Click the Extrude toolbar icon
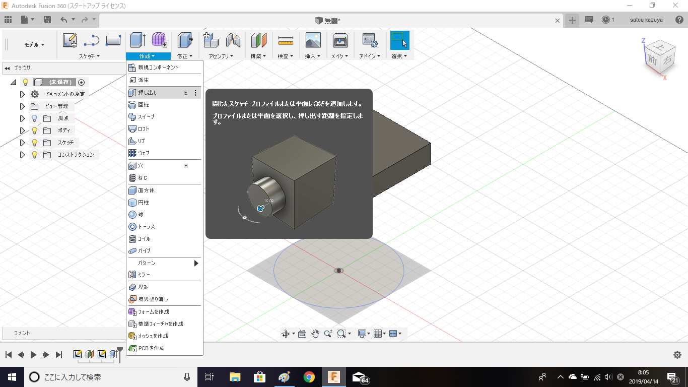The image size is (688, 387). click(x=137, y=40)
